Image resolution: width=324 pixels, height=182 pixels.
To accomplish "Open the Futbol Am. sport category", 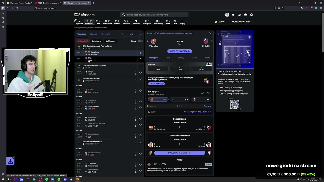I will pos(136,22).
